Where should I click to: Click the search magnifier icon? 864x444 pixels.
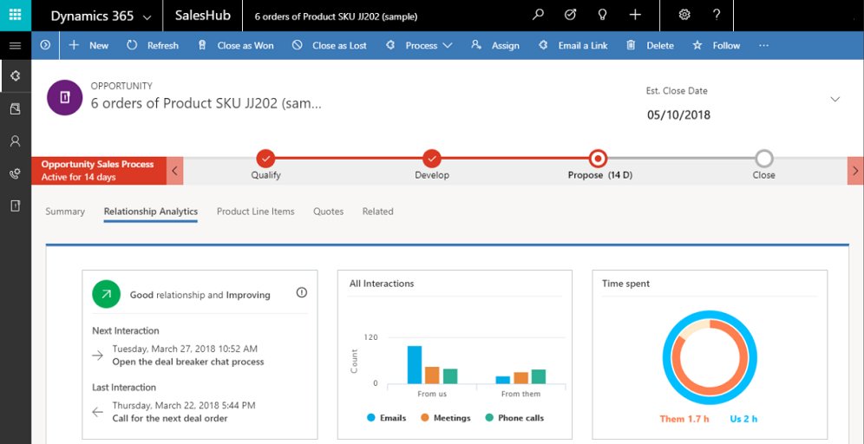tap(538, 15)
